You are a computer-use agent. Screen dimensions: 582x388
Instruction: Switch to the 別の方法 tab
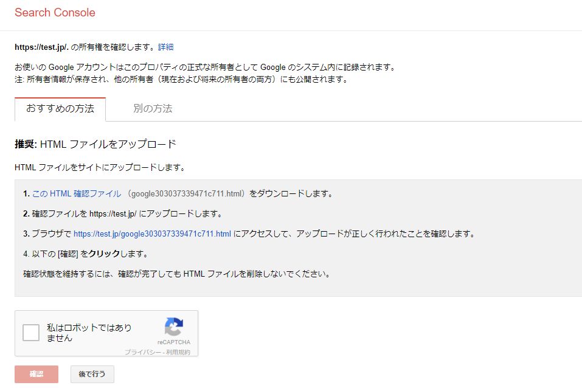coord(153,109)
